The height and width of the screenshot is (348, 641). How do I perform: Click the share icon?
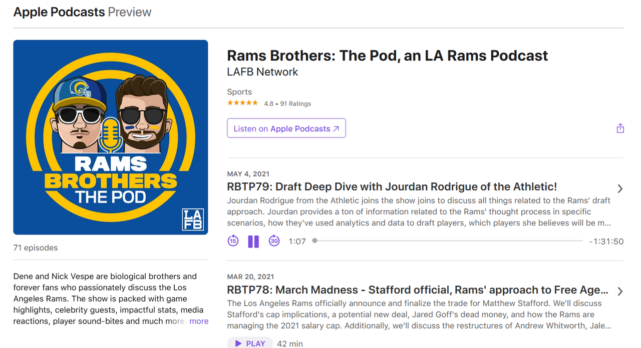[x=620, y=128]
